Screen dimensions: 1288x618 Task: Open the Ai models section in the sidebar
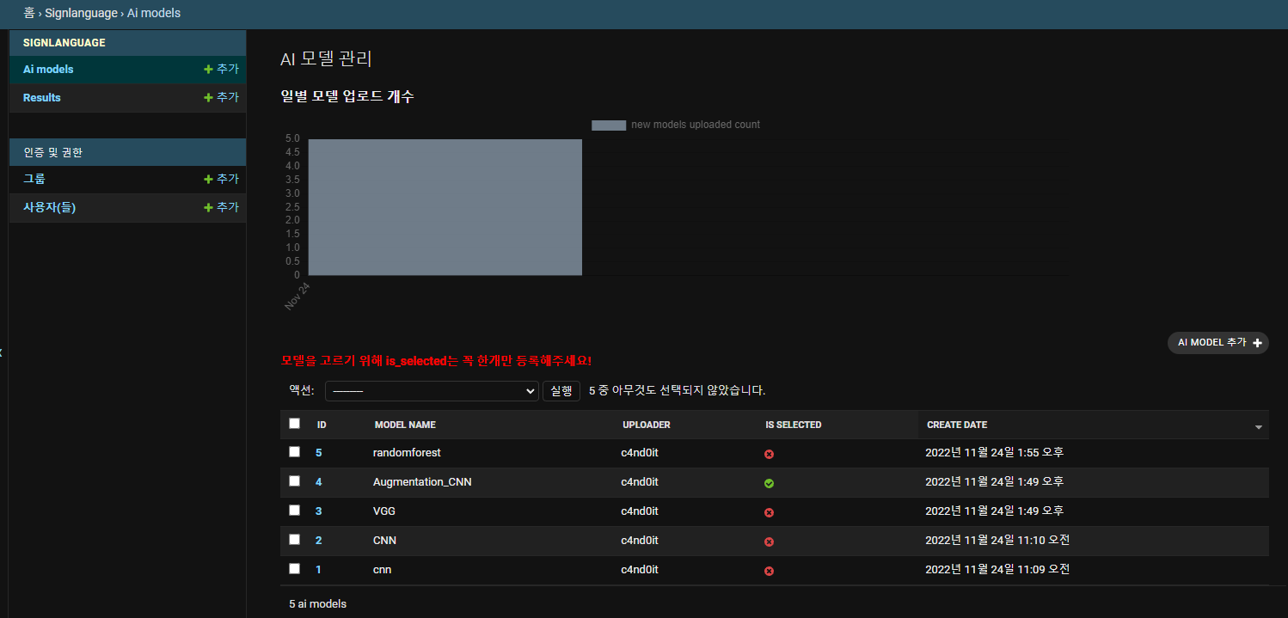click(47, 70)
